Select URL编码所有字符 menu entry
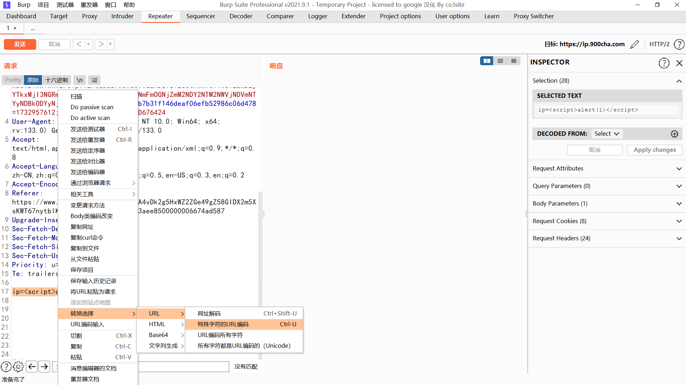This screenshot has height=385, width=686. tap(244, 335)
